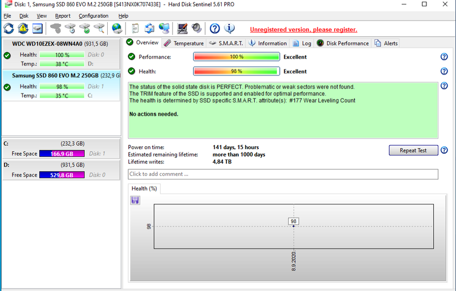This screenshot has width=456, height=291.
Task: Switch to the Log tab
Action: point(302,43)
